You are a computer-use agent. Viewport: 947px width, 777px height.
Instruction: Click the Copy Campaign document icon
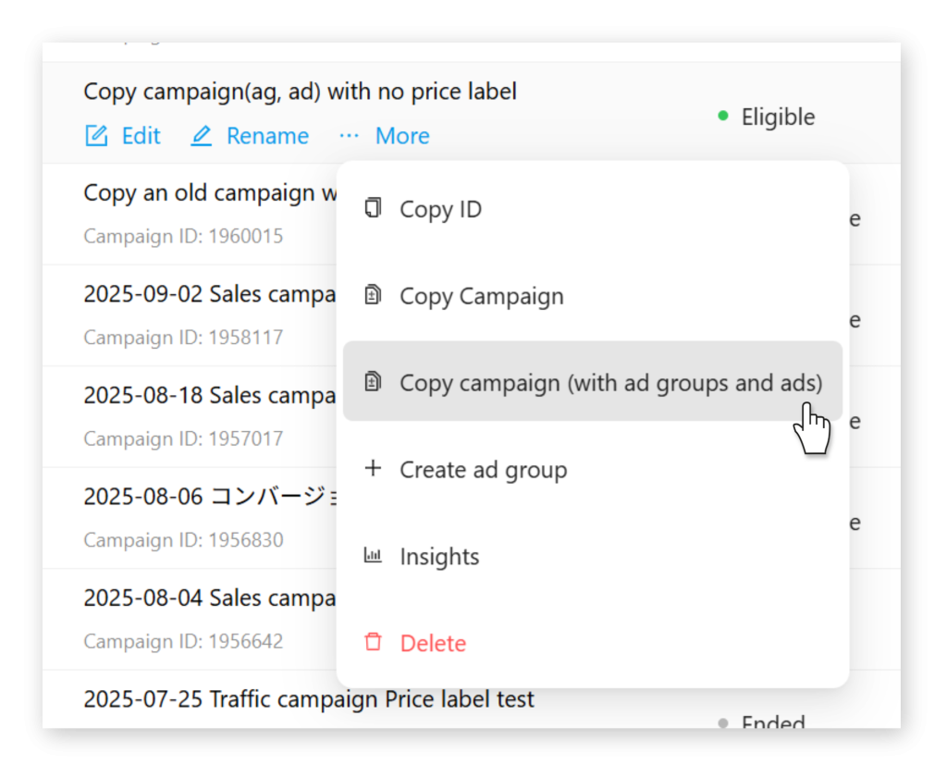(x=373, y=296)
